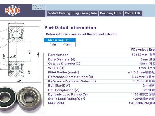The width and height of the screenshot is (155, 116).
Task: Select the 'Static Load Rating(Cor)' label
Action: tap(67, 99)
